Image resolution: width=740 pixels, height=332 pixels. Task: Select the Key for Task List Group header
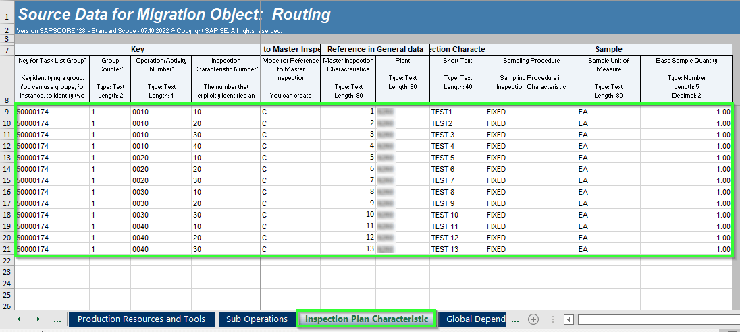52,79
